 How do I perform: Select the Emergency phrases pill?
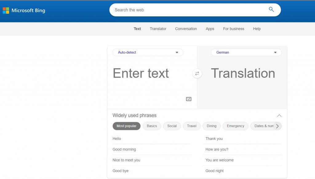235,126
